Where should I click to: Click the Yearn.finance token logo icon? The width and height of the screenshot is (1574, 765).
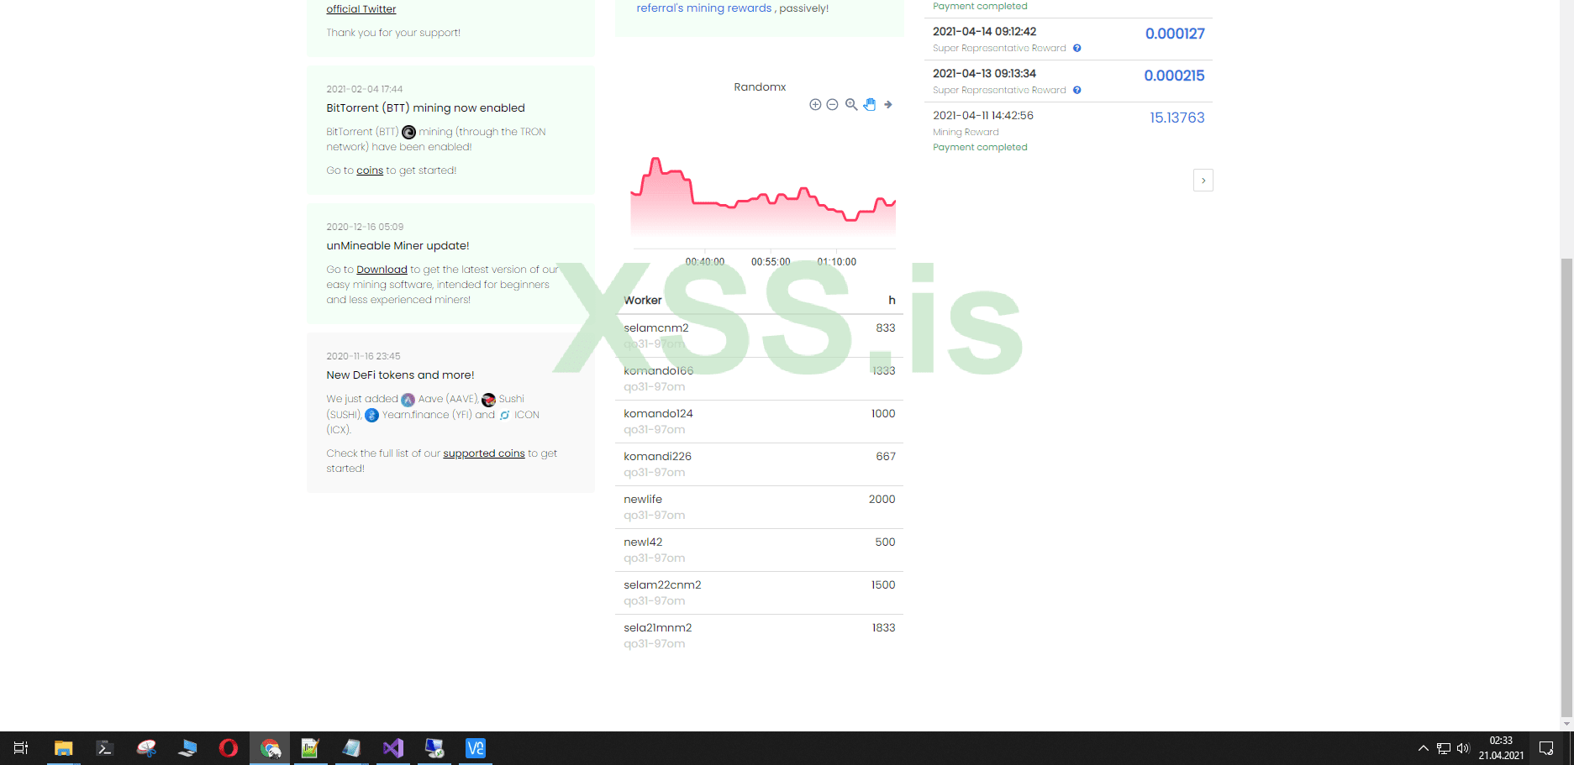pos(371,416)
